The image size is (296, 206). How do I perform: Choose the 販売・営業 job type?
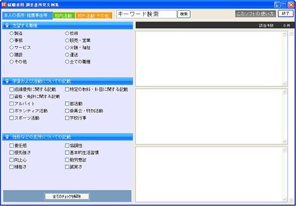click(67, 41)
